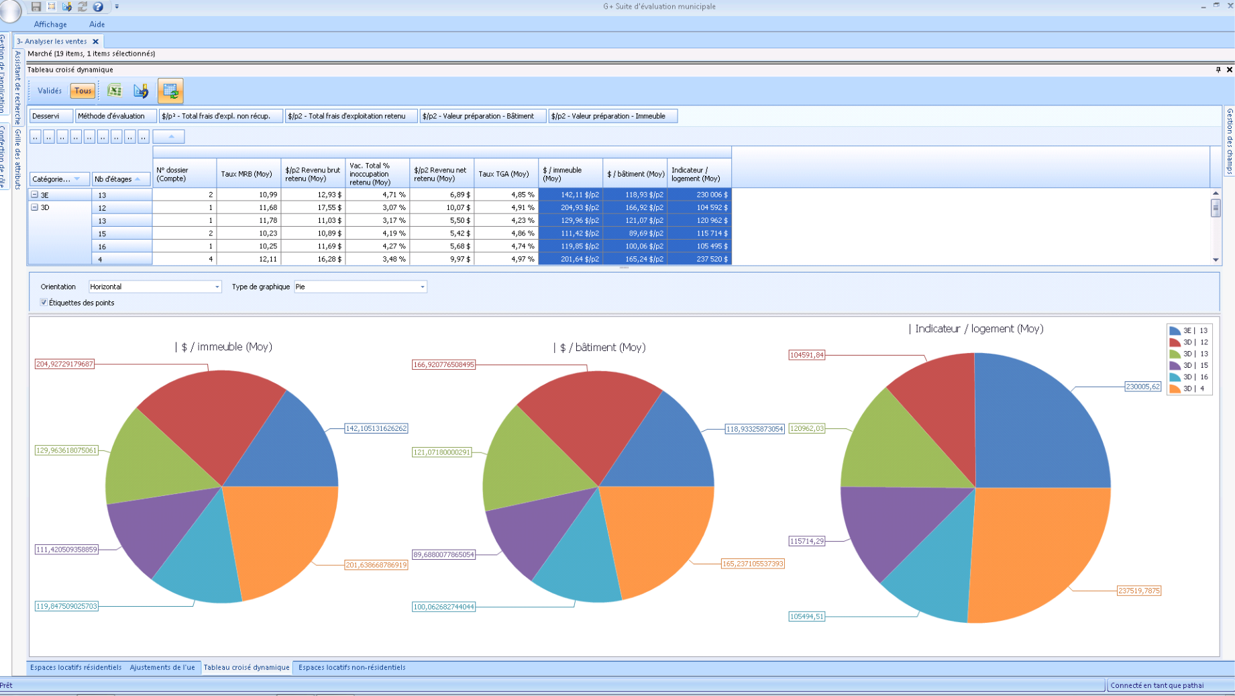The height and width of the screenshot is (696, 1235).
Task: Open help with the blue question mark icon
Action: [98, 7]
